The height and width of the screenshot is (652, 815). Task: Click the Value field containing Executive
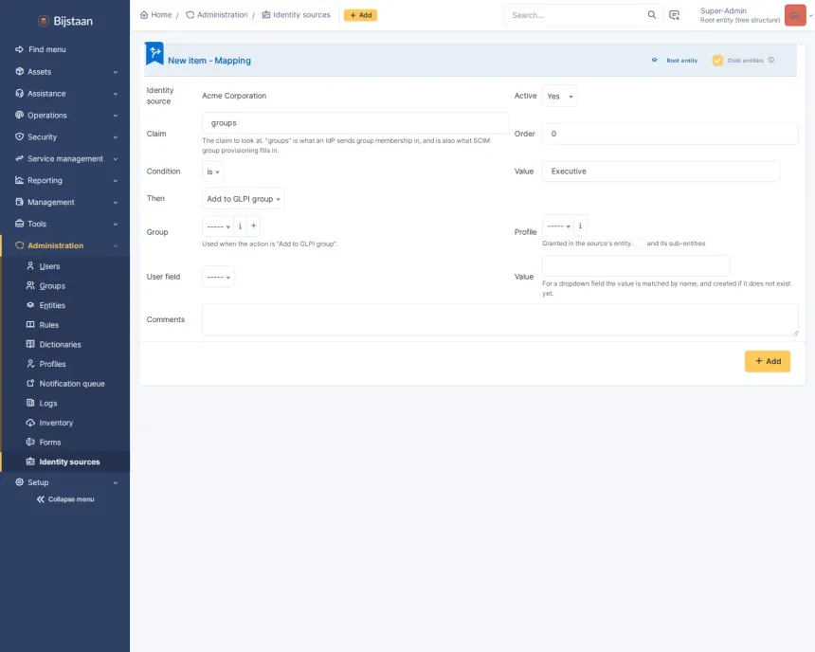[x=661, y=172]
